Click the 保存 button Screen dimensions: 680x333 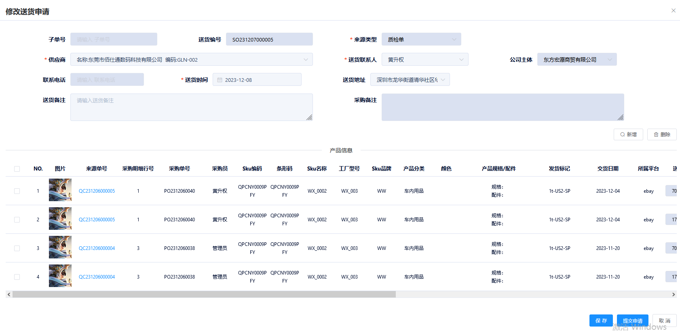(601, 321)
